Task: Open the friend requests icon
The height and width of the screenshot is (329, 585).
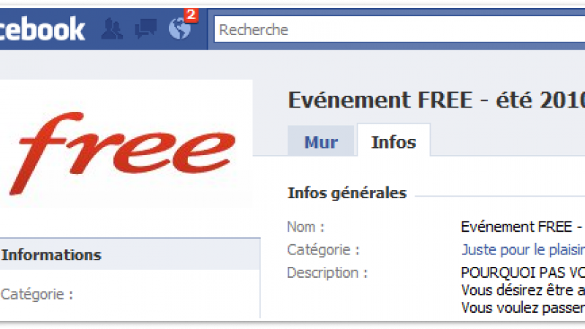Action: click(112, 29)
